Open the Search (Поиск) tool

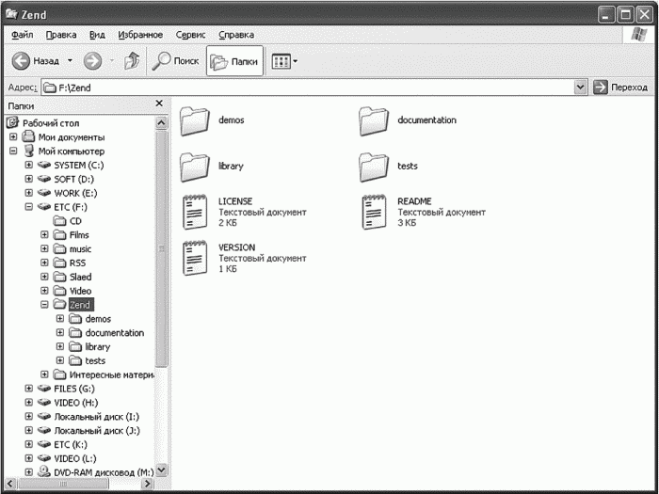pyautogui.click(x=176, y=61)
